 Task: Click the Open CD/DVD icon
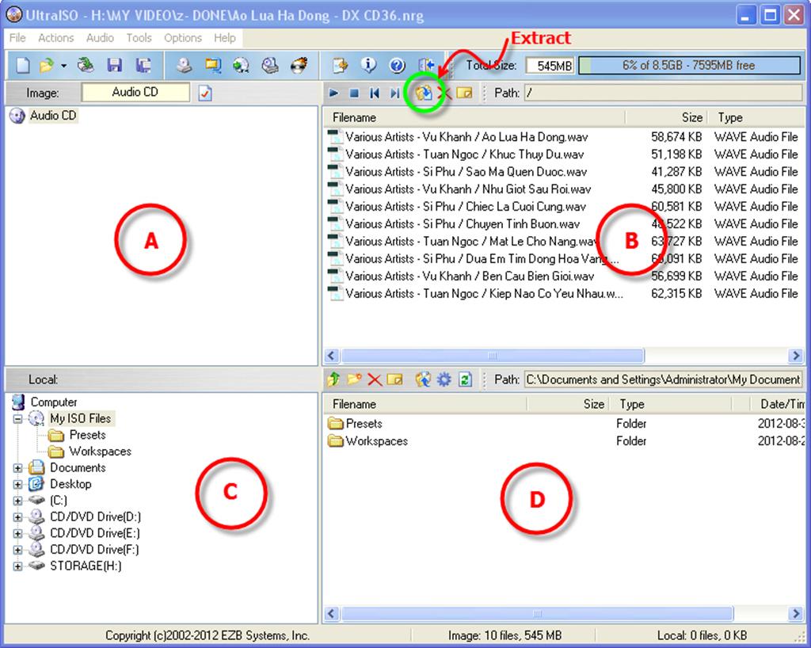tap(86, 65)
